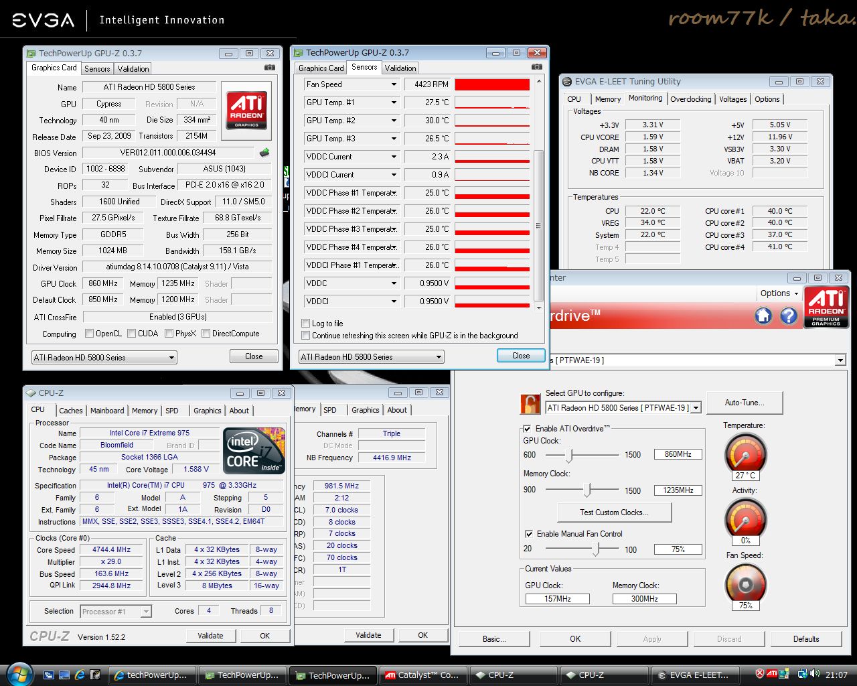Screen dimensions: 857x686
Task: Click the Basic button in Catalyst
Action: pos(494,639)
